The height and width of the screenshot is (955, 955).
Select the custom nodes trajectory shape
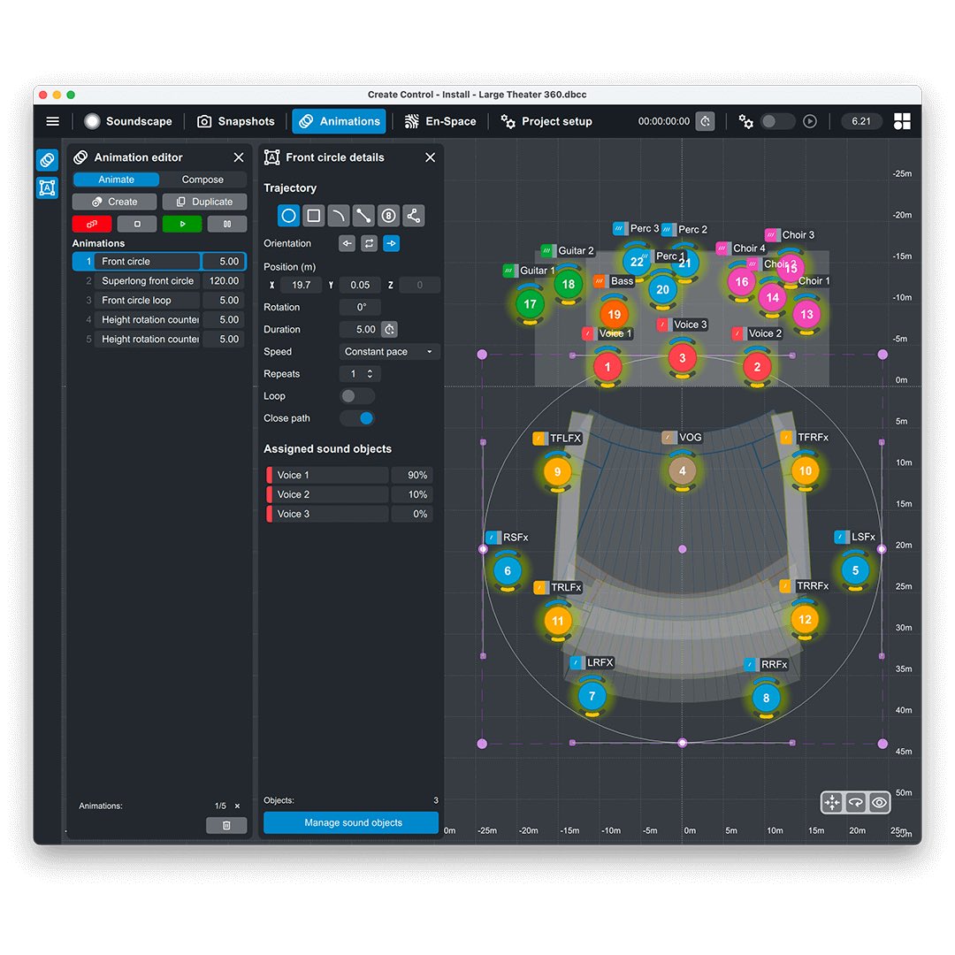click(414, 216)
